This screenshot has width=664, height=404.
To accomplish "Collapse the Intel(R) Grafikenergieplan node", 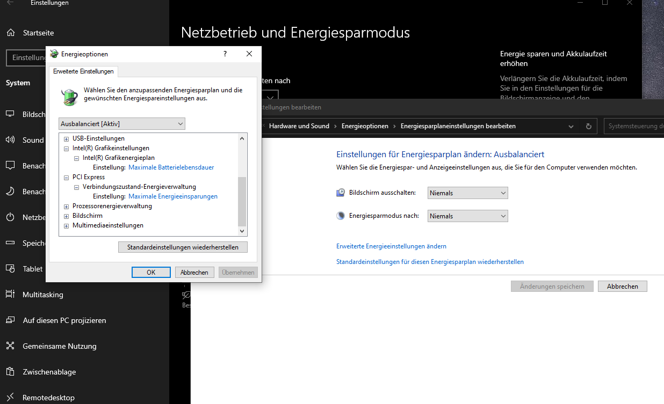I will (x=77, y=158).
